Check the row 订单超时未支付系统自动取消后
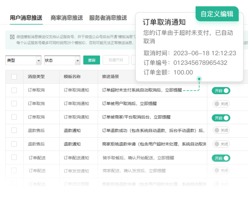The height and width of the screenshot is (204, 248). pyautogui.click(x=14, y=90)
